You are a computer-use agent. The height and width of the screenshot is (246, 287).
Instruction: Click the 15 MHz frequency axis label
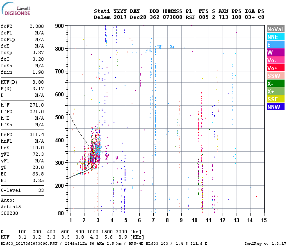pyautogui.click(x=264, y=220)
